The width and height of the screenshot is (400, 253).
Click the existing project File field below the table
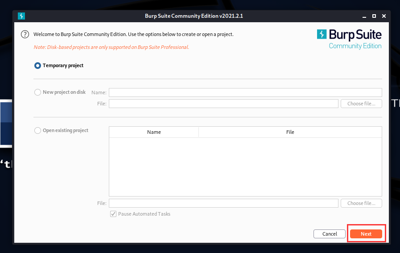(223, 203)
